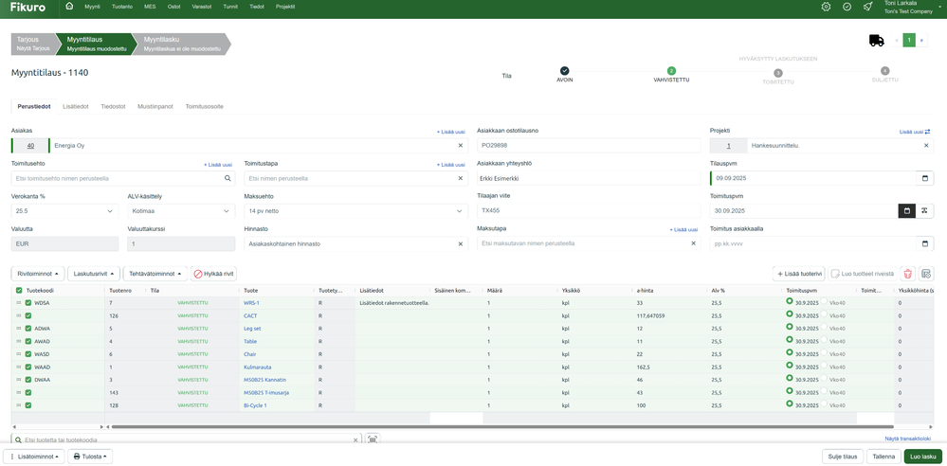Click the delivery truck icon
Viewport: 947px width, 466px height.
[x=876, y=41]
